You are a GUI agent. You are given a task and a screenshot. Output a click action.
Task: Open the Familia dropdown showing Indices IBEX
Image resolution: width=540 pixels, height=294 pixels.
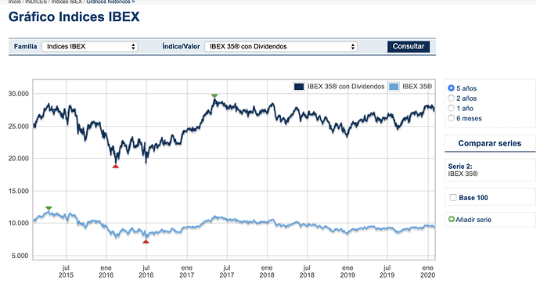[90, 46]
